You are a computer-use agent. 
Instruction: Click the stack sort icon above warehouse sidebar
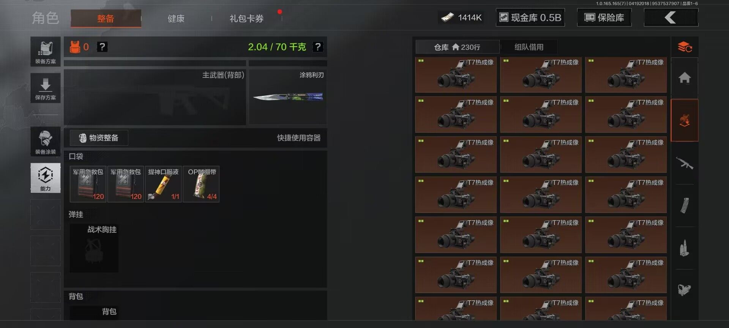[x=685, y=47]
